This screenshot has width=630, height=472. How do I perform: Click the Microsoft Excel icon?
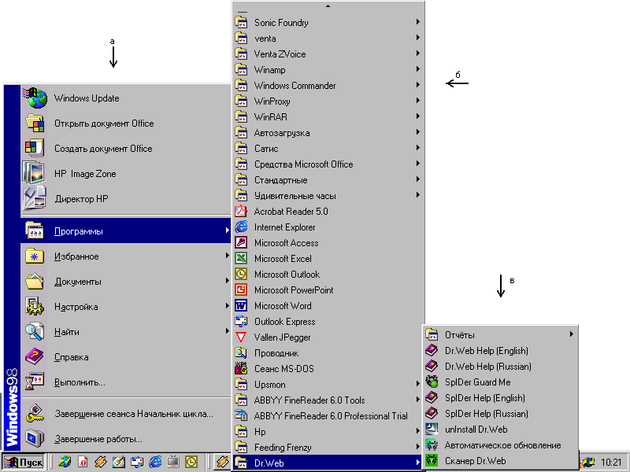241,258
